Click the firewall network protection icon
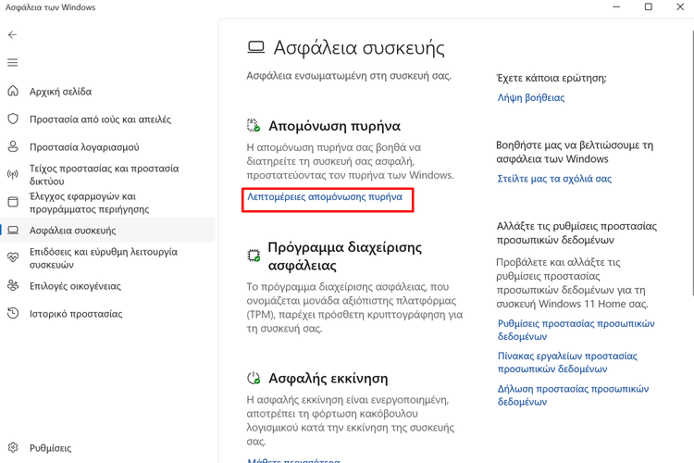694x463 pixels. [x=13, y=175]
